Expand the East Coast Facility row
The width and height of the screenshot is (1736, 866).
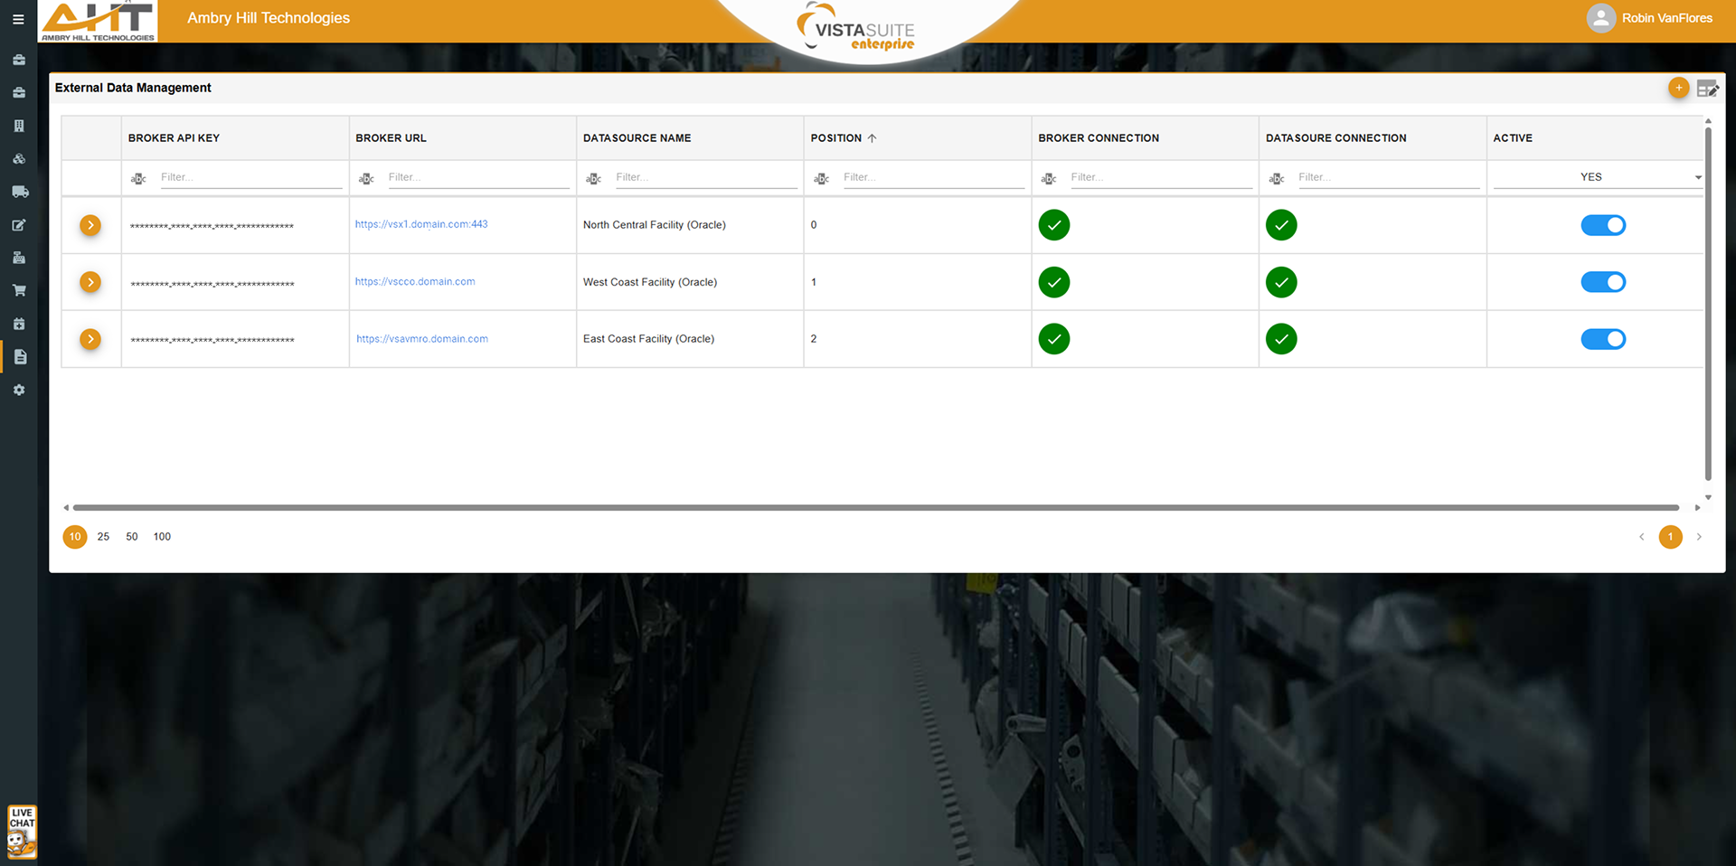click(90, 339)
